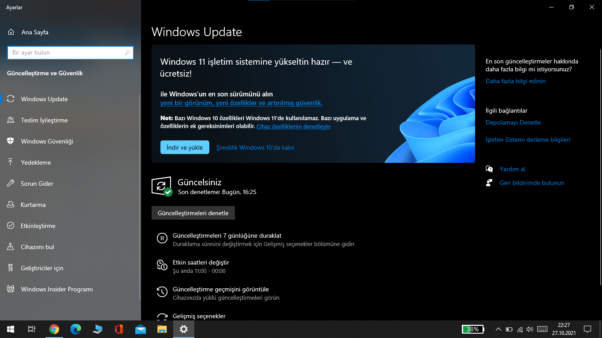Open Windows Insider Programı page

click(x=71, y=289)
